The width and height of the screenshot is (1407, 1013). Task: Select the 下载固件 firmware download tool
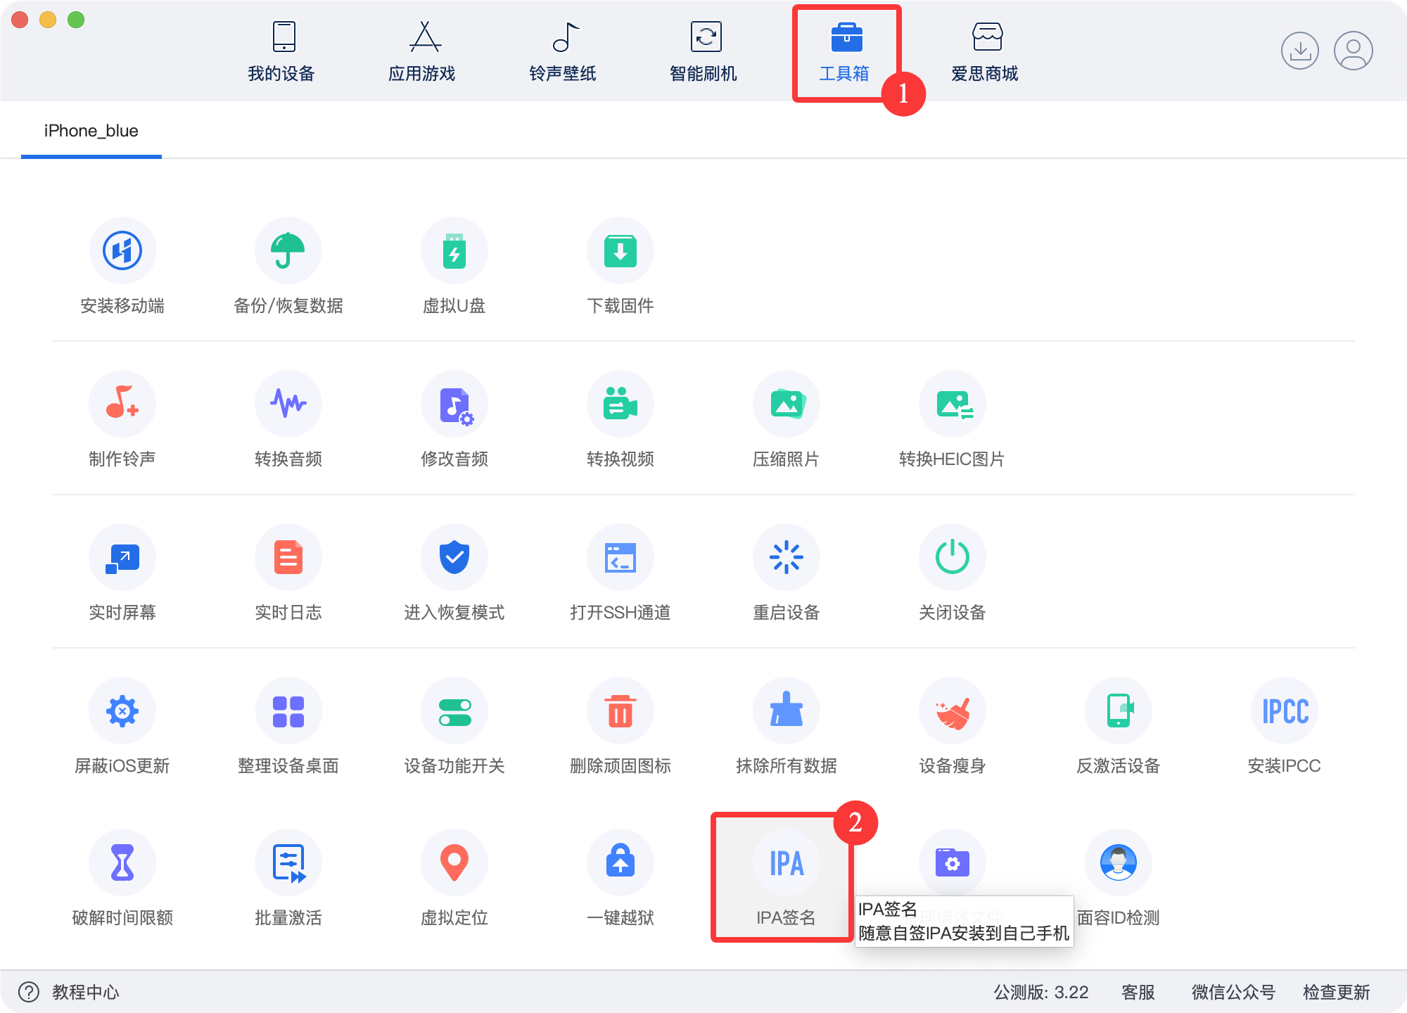(x=620, y=267)
